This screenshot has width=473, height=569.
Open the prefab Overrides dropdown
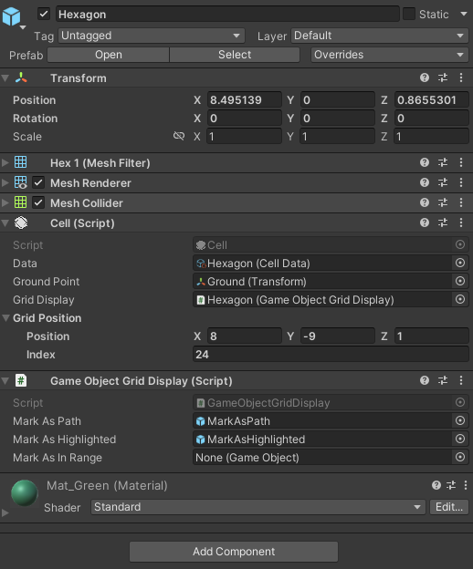[x=390, y=55]
